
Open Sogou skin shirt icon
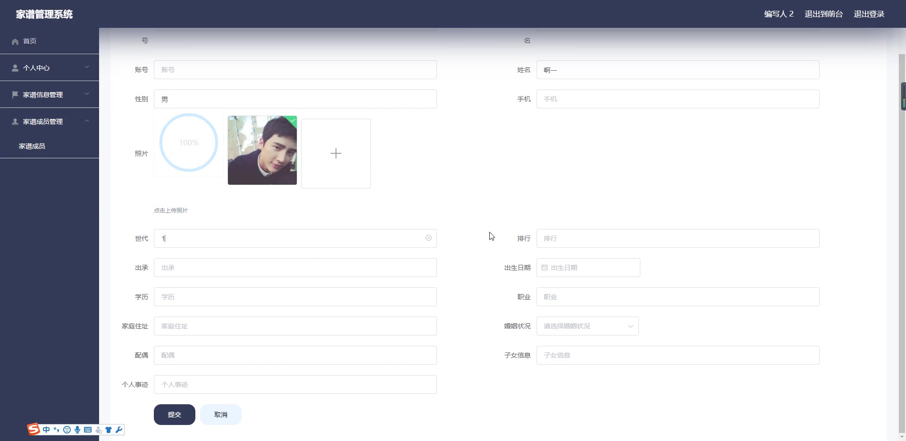coord(109,430)
